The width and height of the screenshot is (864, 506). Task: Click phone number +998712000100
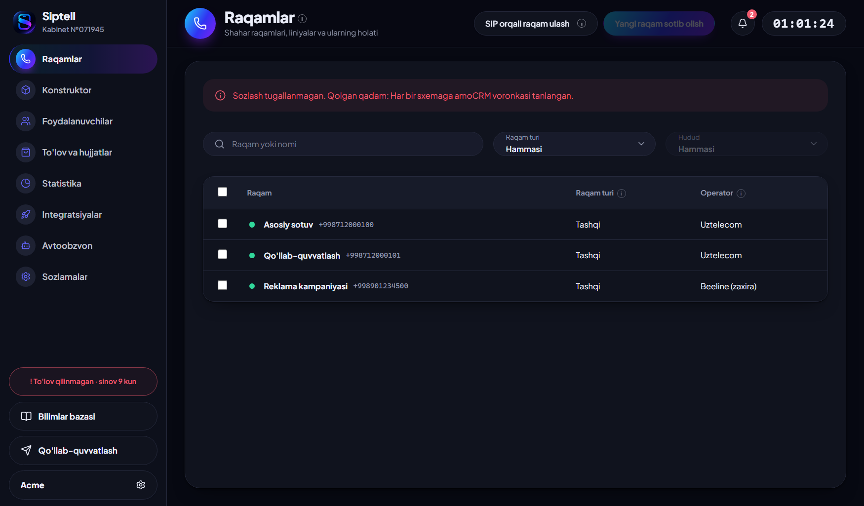pyautogui.click(x=346, y=225)
